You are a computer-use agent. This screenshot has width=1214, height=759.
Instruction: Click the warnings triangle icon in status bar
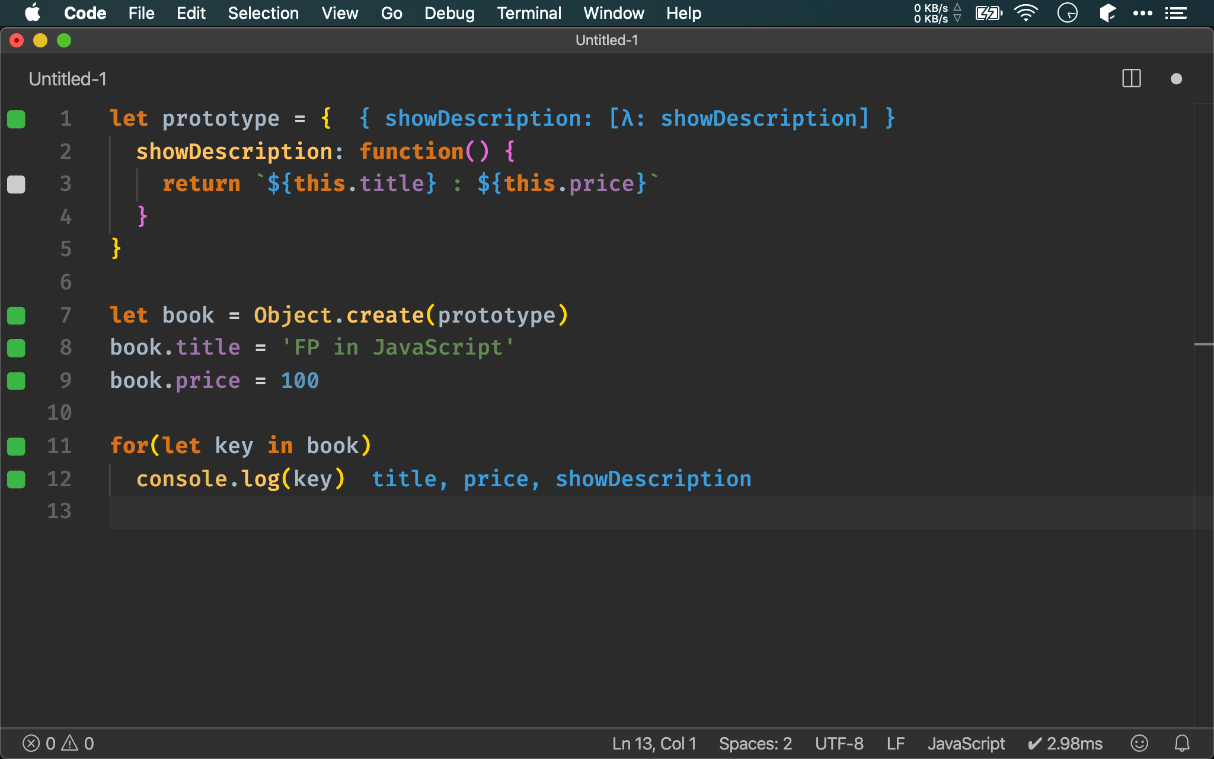click(x=70, y=743)
